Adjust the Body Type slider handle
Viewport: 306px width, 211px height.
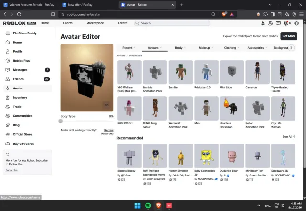pos(61,121)
